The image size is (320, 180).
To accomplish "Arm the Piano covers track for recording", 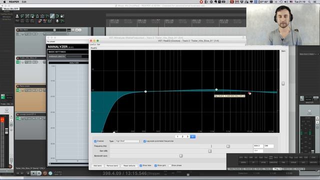I will [18, 86].
